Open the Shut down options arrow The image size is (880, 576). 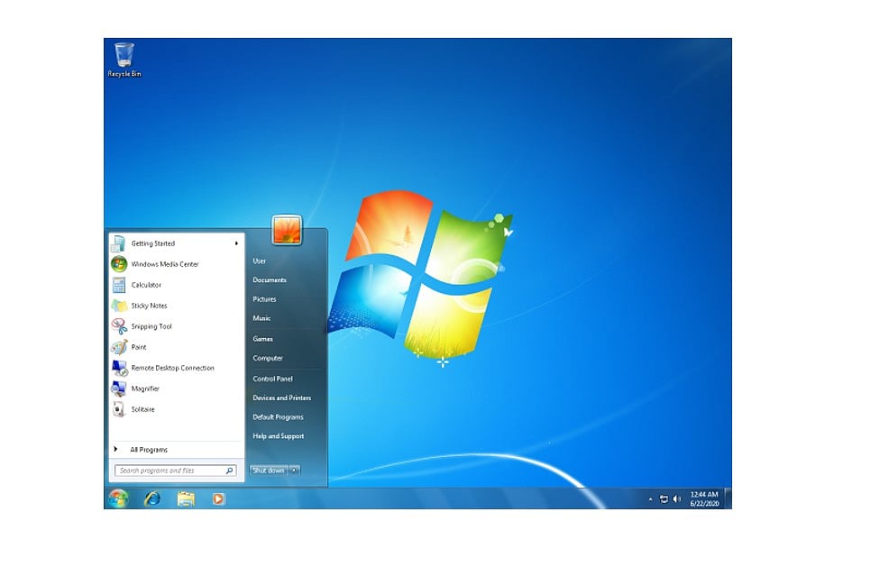(295, 470)
